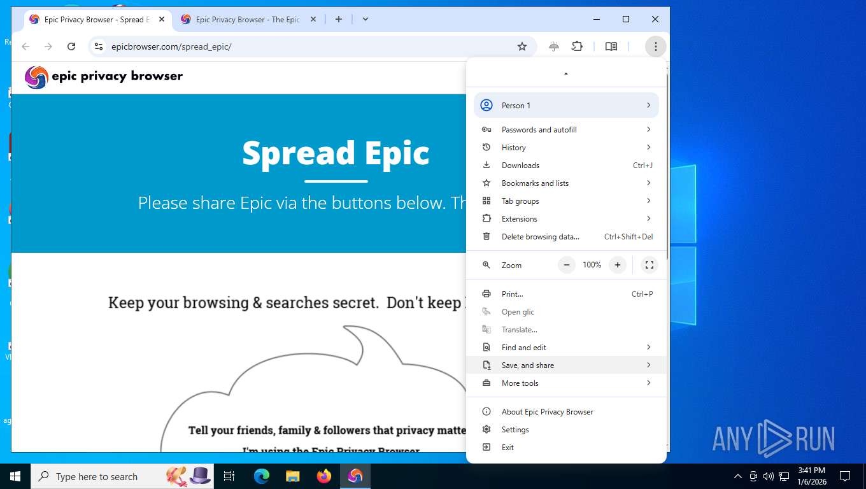Click the Open glic menu entry

[566, 311]
